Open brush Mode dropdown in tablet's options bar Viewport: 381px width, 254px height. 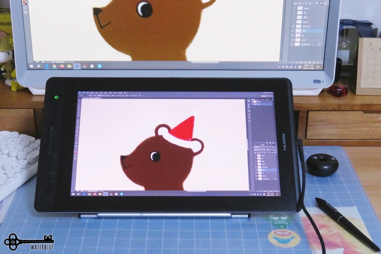103,96
